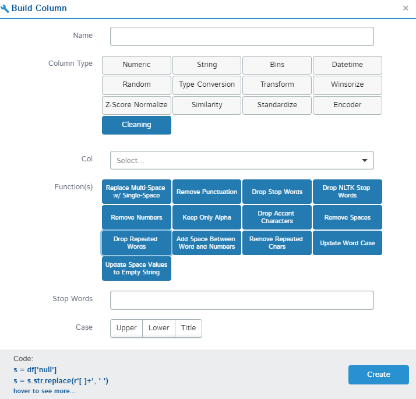Select Upper case option
The width and height of the screenshot is (416, 399).
click(126, 328)
